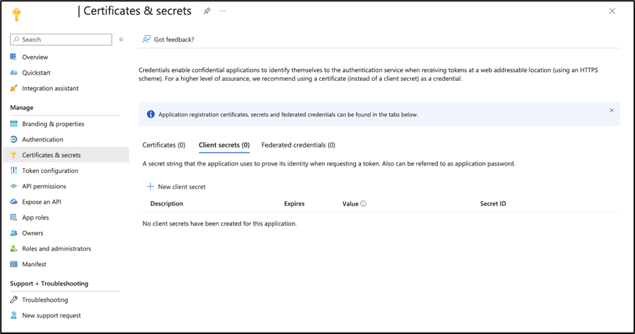Click the Secret ID column header
This screenshot has height=334, width=635.
(493, 203)
